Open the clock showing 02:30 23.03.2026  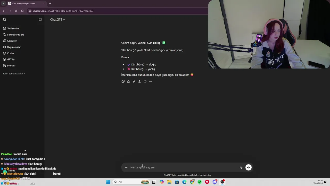pyautogui.click(x=318, y=182)
